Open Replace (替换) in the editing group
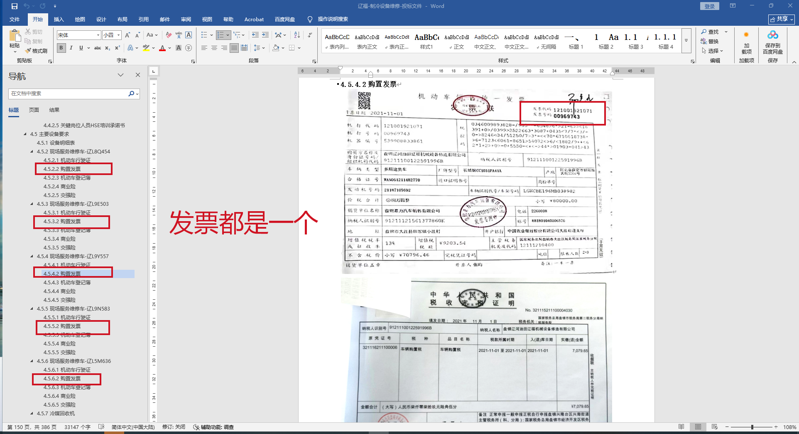799x434 pixels. (710, 41)
